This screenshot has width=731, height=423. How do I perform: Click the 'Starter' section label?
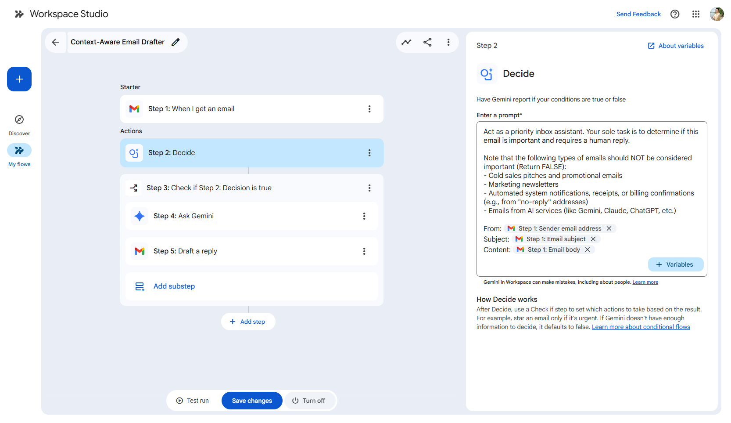pyautogui.click(x=130, y=87)
